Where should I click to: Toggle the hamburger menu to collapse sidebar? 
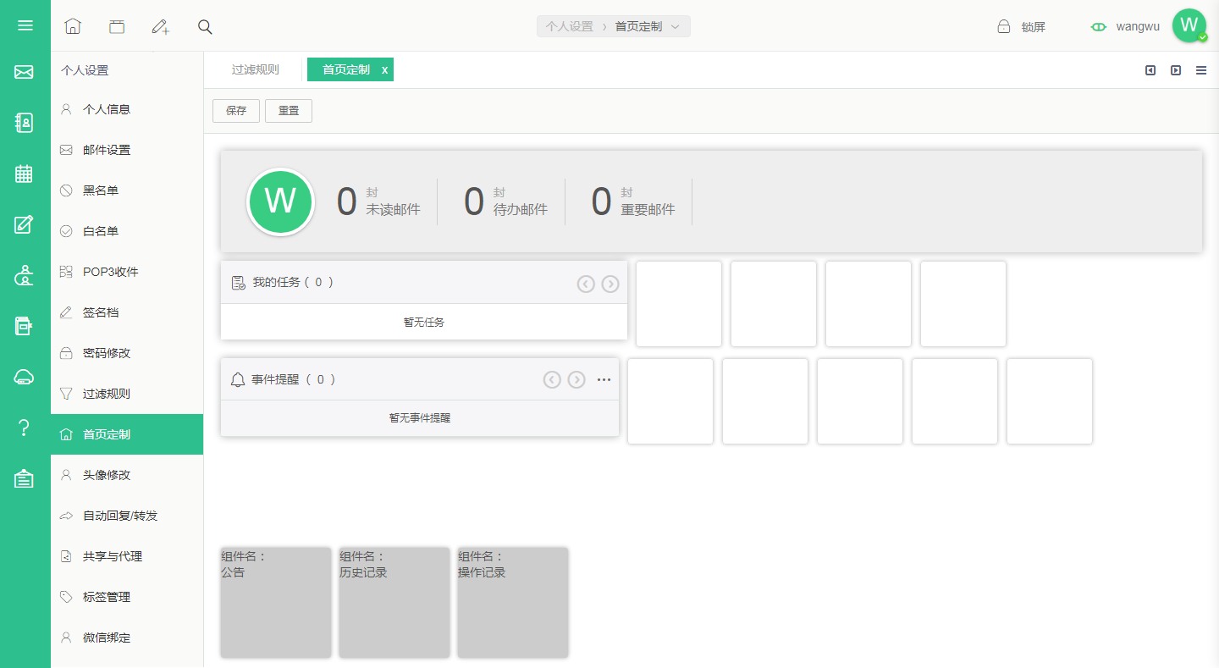coord(25,25)
